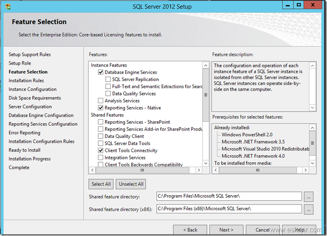The width and height of the screenshot is (327, 236).
Task: Feature description scroll up arrow
Action: [x=312, y=66]
